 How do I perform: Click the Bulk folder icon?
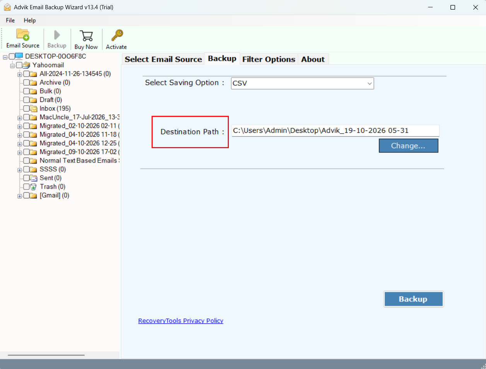click(x=34, y=91)
